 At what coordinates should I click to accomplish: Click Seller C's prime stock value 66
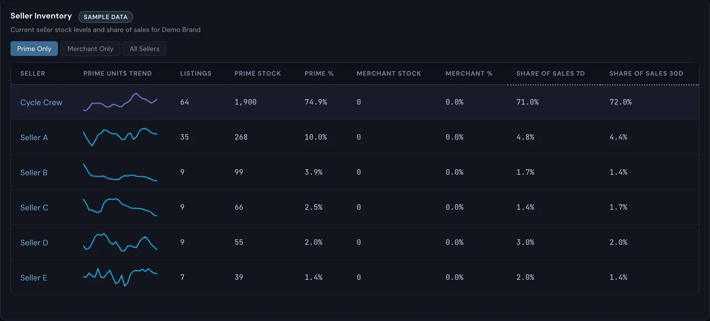pos(239,207)
